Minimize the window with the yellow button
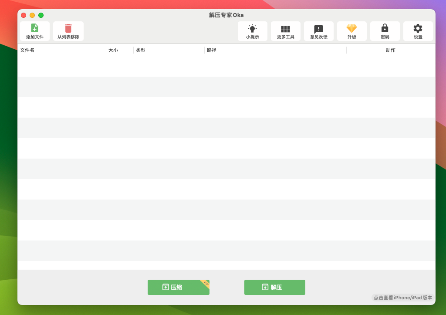 [x=32, y=15]
